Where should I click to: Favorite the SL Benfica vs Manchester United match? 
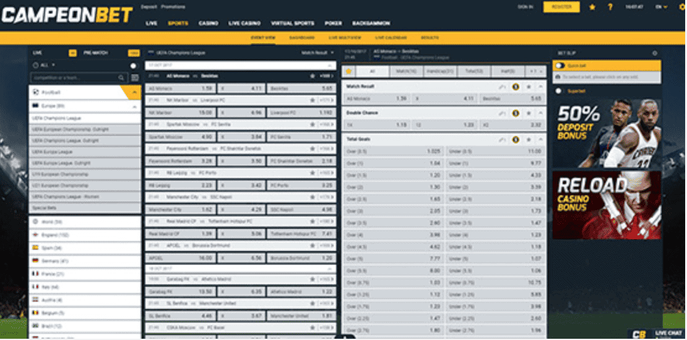313,304
